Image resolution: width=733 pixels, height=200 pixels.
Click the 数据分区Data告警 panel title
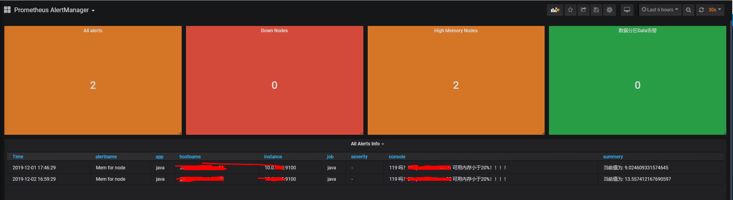pos(637,31)
